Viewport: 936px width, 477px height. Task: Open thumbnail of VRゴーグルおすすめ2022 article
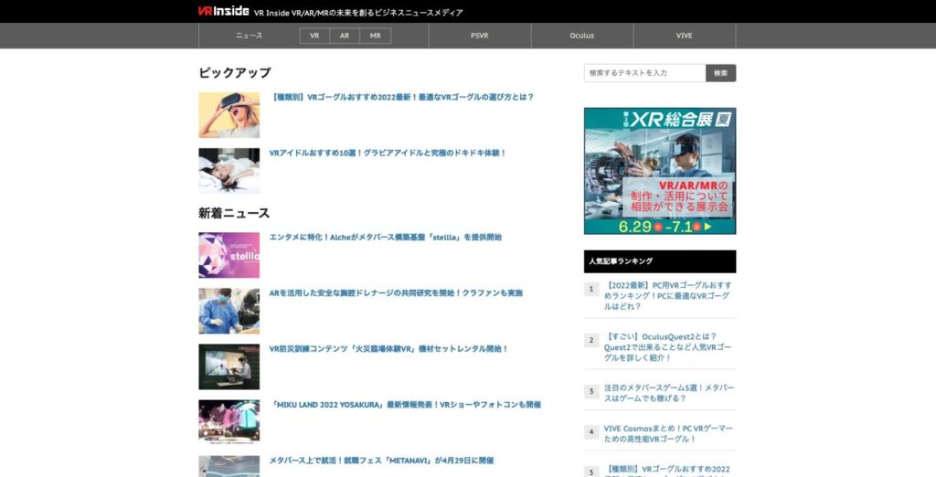pos(229,114)
